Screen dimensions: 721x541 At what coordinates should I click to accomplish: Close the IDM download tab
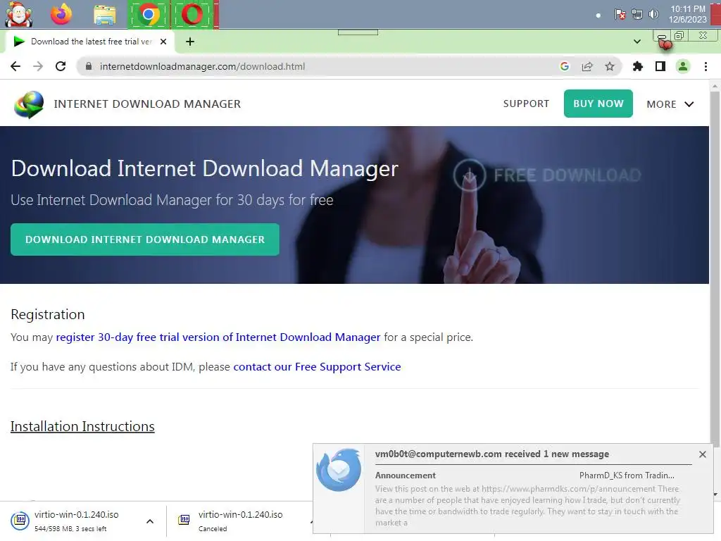coord(163,42)
